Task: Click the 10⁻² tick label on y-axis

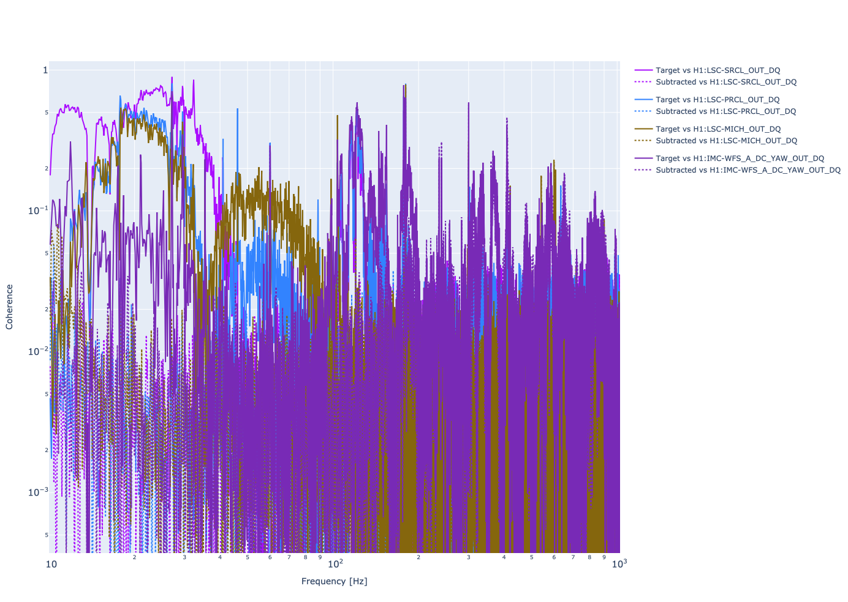Action: click(x=37, y=351)
